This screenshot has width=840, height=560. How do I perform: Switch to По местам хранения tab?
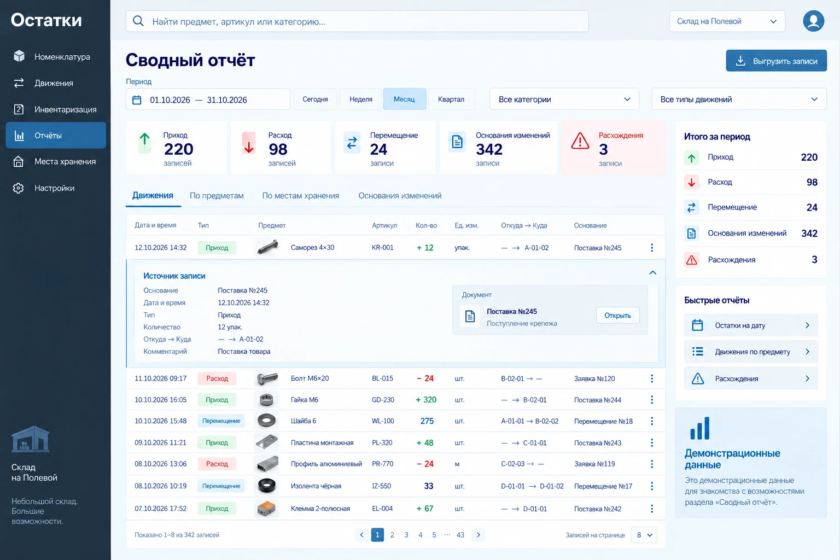pos(301,196)
